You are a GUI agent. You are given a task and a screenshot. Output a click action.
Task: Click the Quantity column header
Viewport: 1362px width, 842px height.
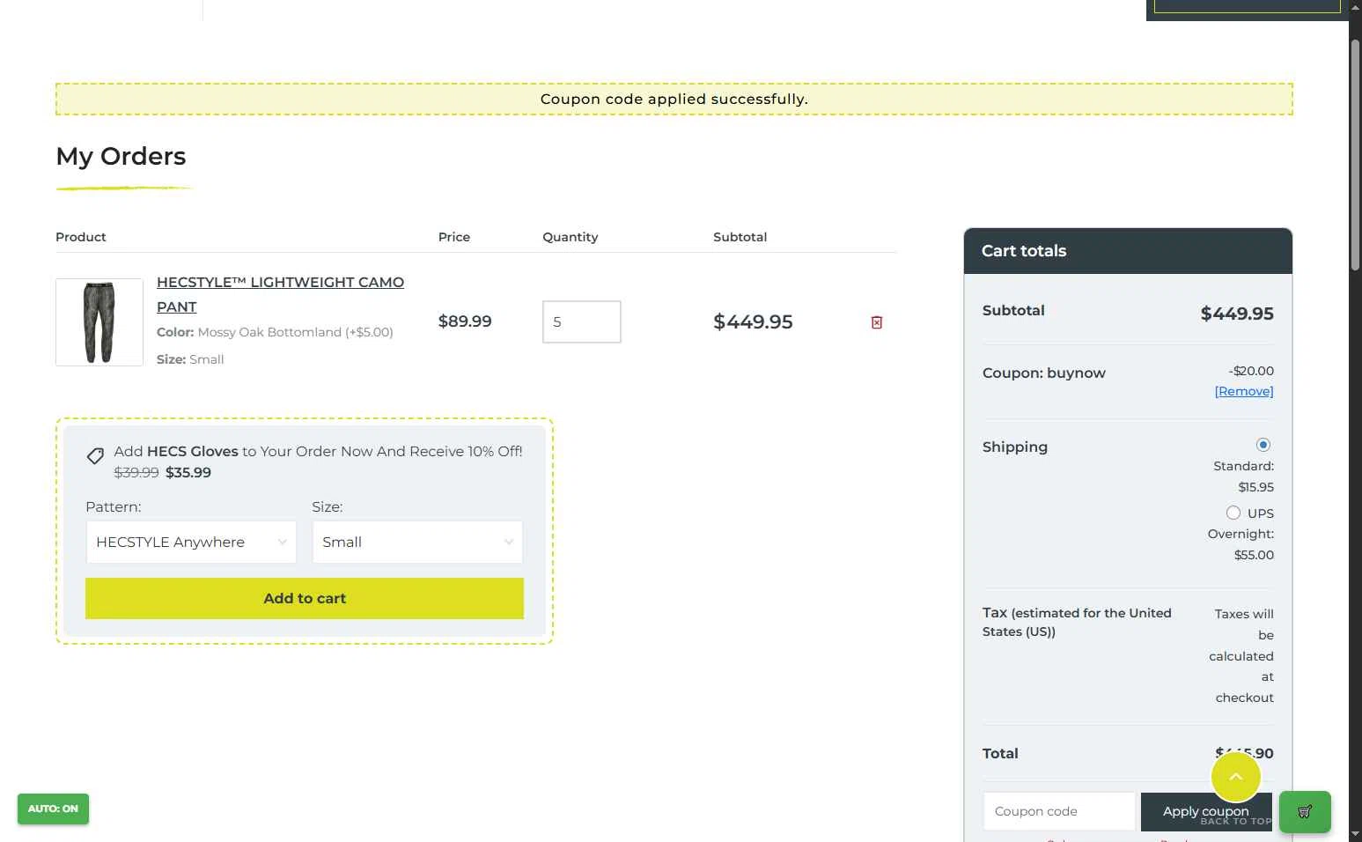[x=570, y=237]
